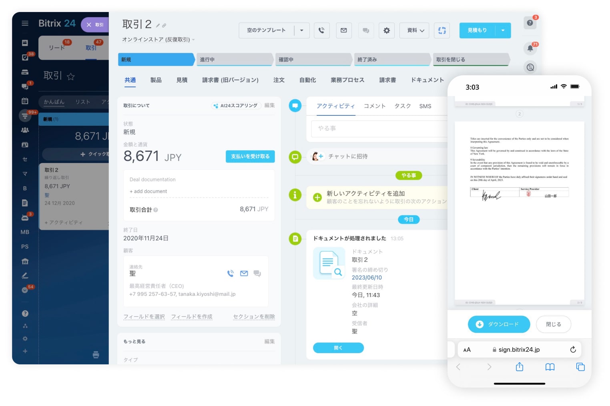
Task: Click the 2023/06/10 signing deadline date
Action: [367, 277]
